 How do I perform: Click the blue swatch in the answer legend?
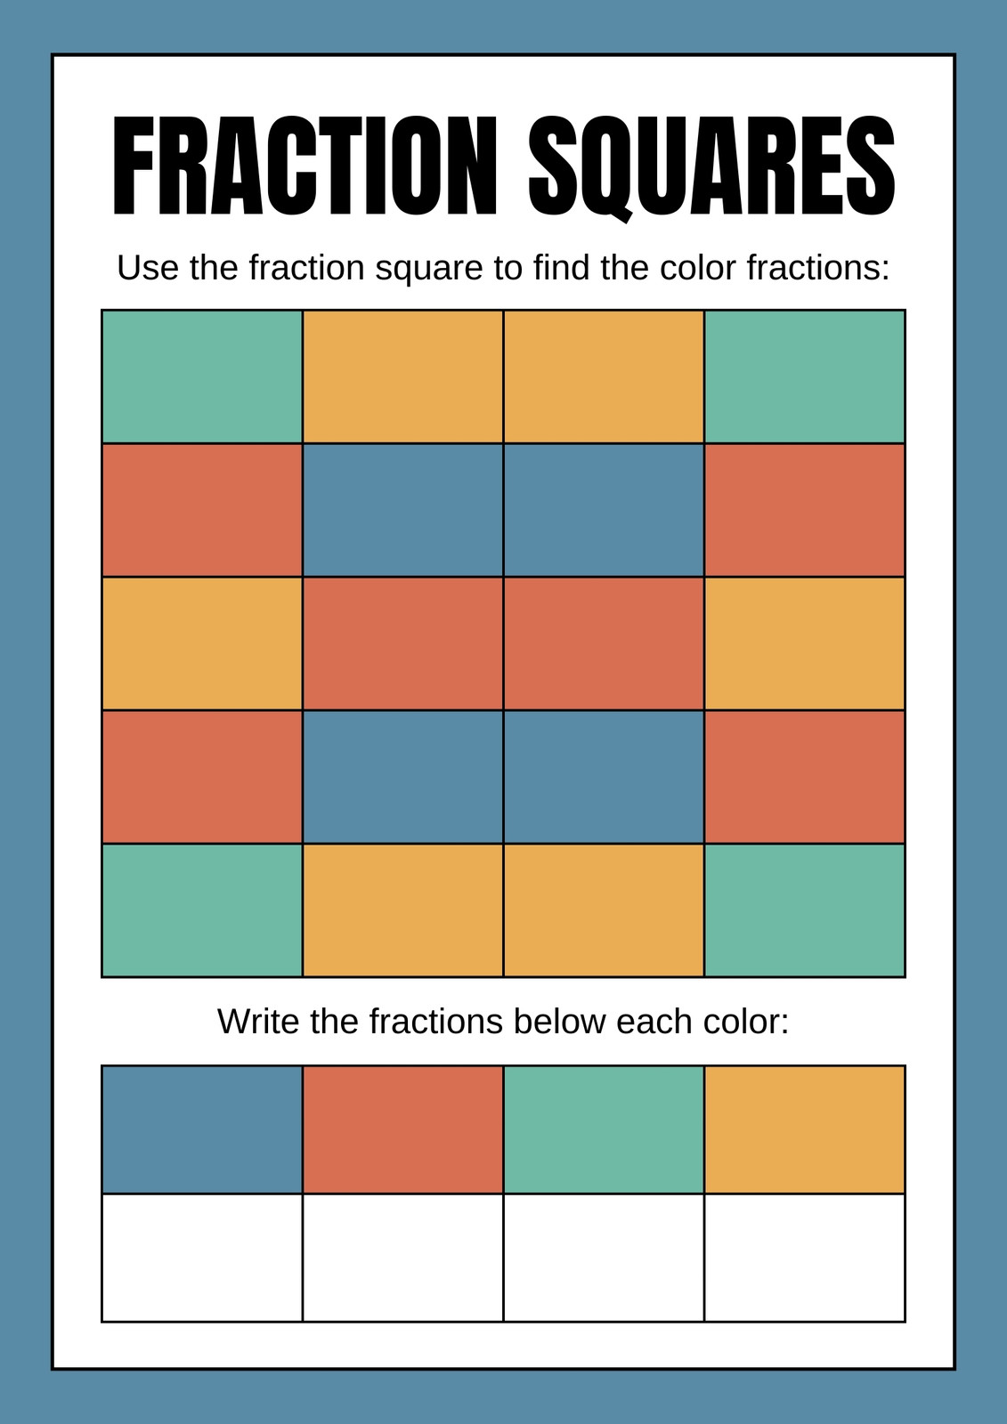pyautogui.click(x=202, y=1129)
